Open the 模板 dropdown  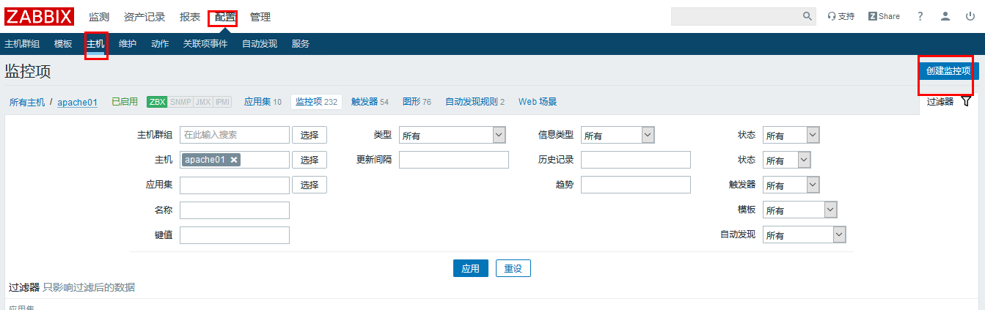point(799,210)
